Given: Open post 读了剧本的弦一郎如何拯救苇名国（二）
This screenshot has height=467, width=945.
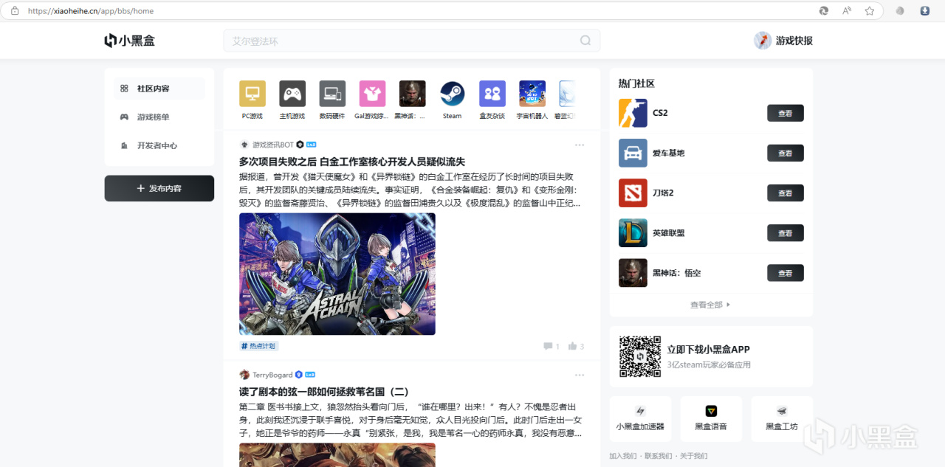Looking at the screenshot, I should 324,392.
